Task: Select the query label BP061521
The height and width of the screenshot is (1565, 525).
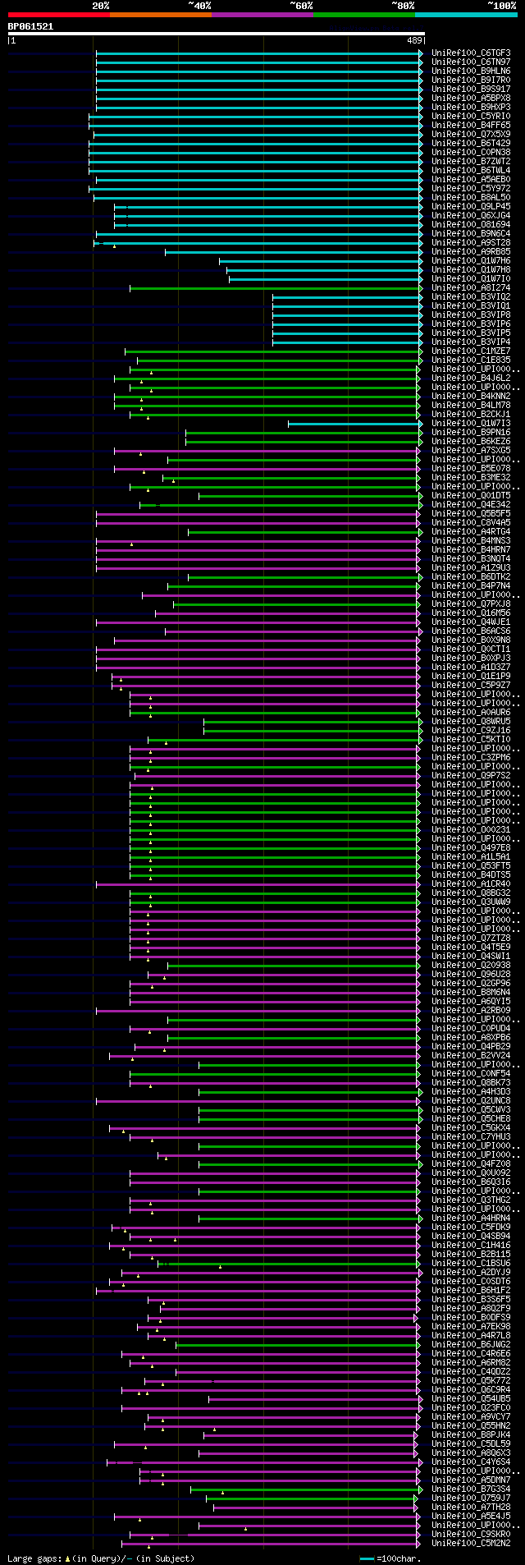Action: pos(31,26)
